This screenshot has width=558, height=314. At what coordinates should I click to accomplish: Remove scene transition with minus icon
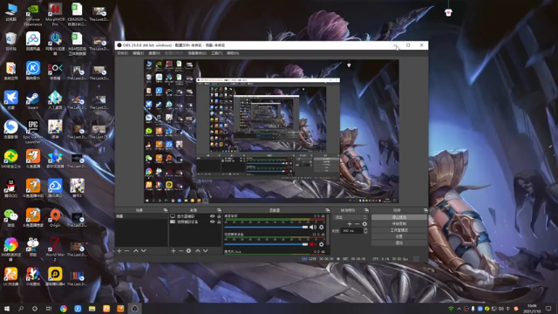point(357,224)
